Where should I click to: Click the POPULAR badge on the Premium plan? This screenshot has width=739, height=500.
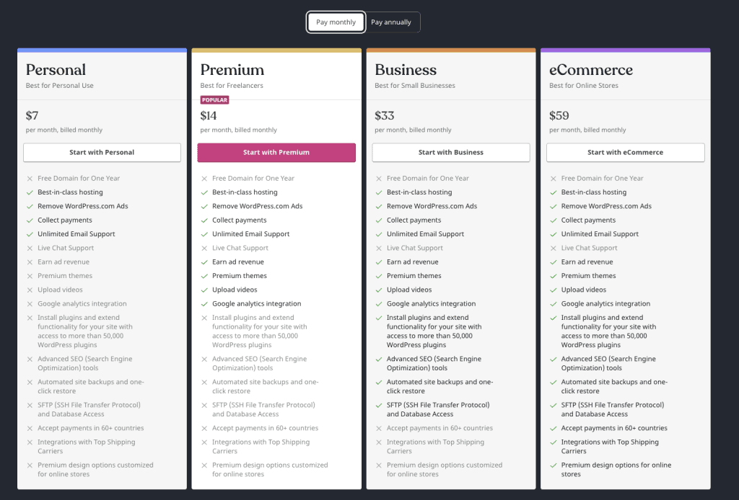coord(214,100)
